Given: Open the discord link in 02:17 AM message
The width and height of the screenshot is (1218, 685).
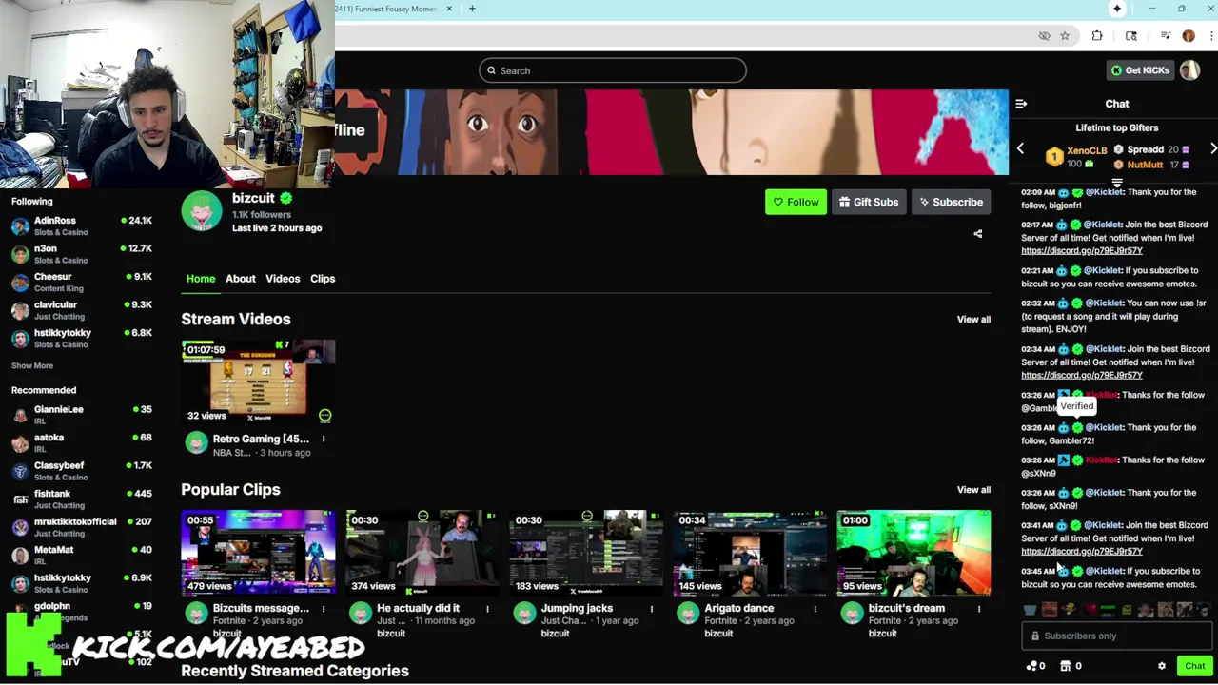Looking at the screenshot, I should pos(1082,251).
